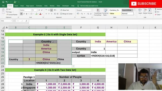Bottom align the cell text
162x91 pixels.
[51, 10]
